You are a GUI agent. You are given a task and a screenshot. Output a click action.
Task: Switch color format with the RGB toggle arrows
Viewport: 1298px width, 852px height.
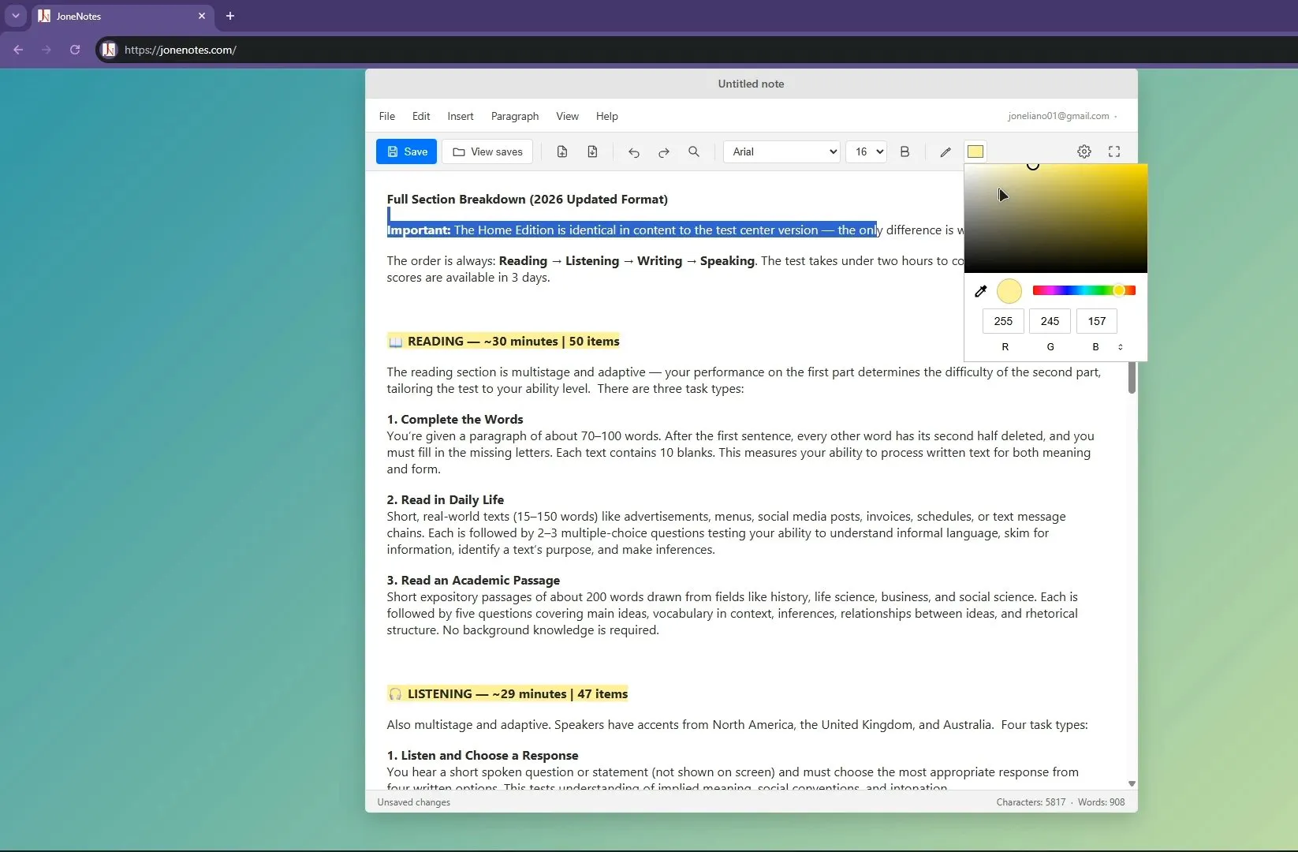[1121, 347]
